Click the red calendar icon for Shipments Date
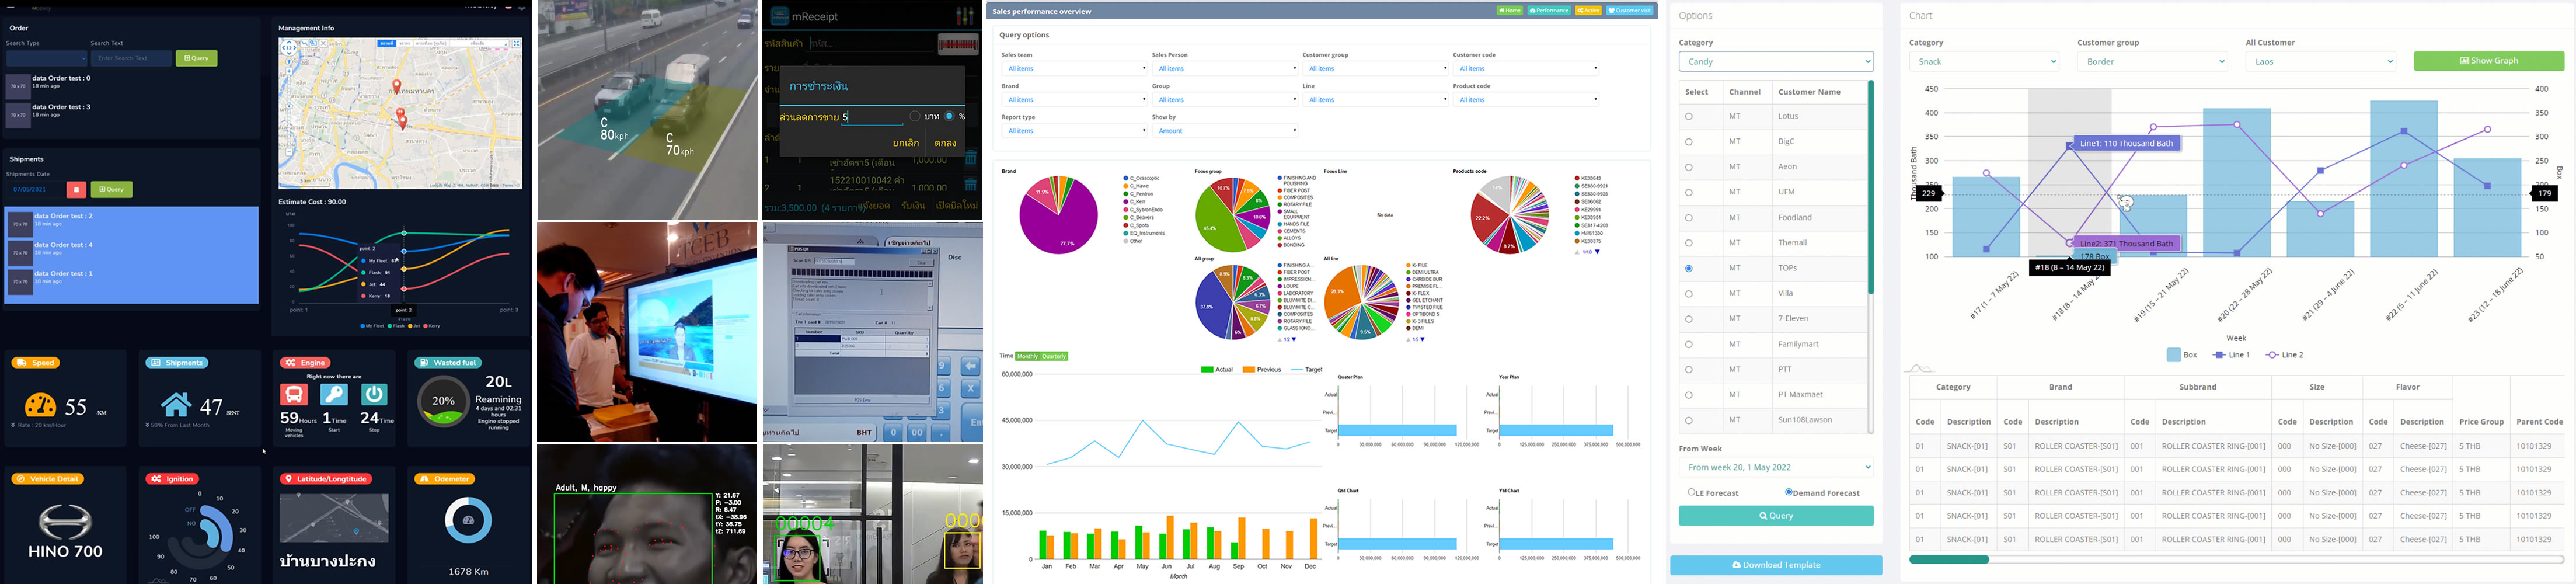Screen dimensions: 2576x584 point(76,189)
